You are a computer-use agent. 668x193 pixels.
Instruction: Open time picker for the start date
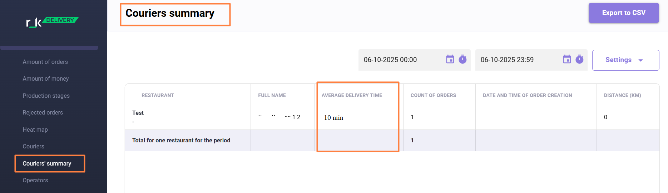pos(462,59)
